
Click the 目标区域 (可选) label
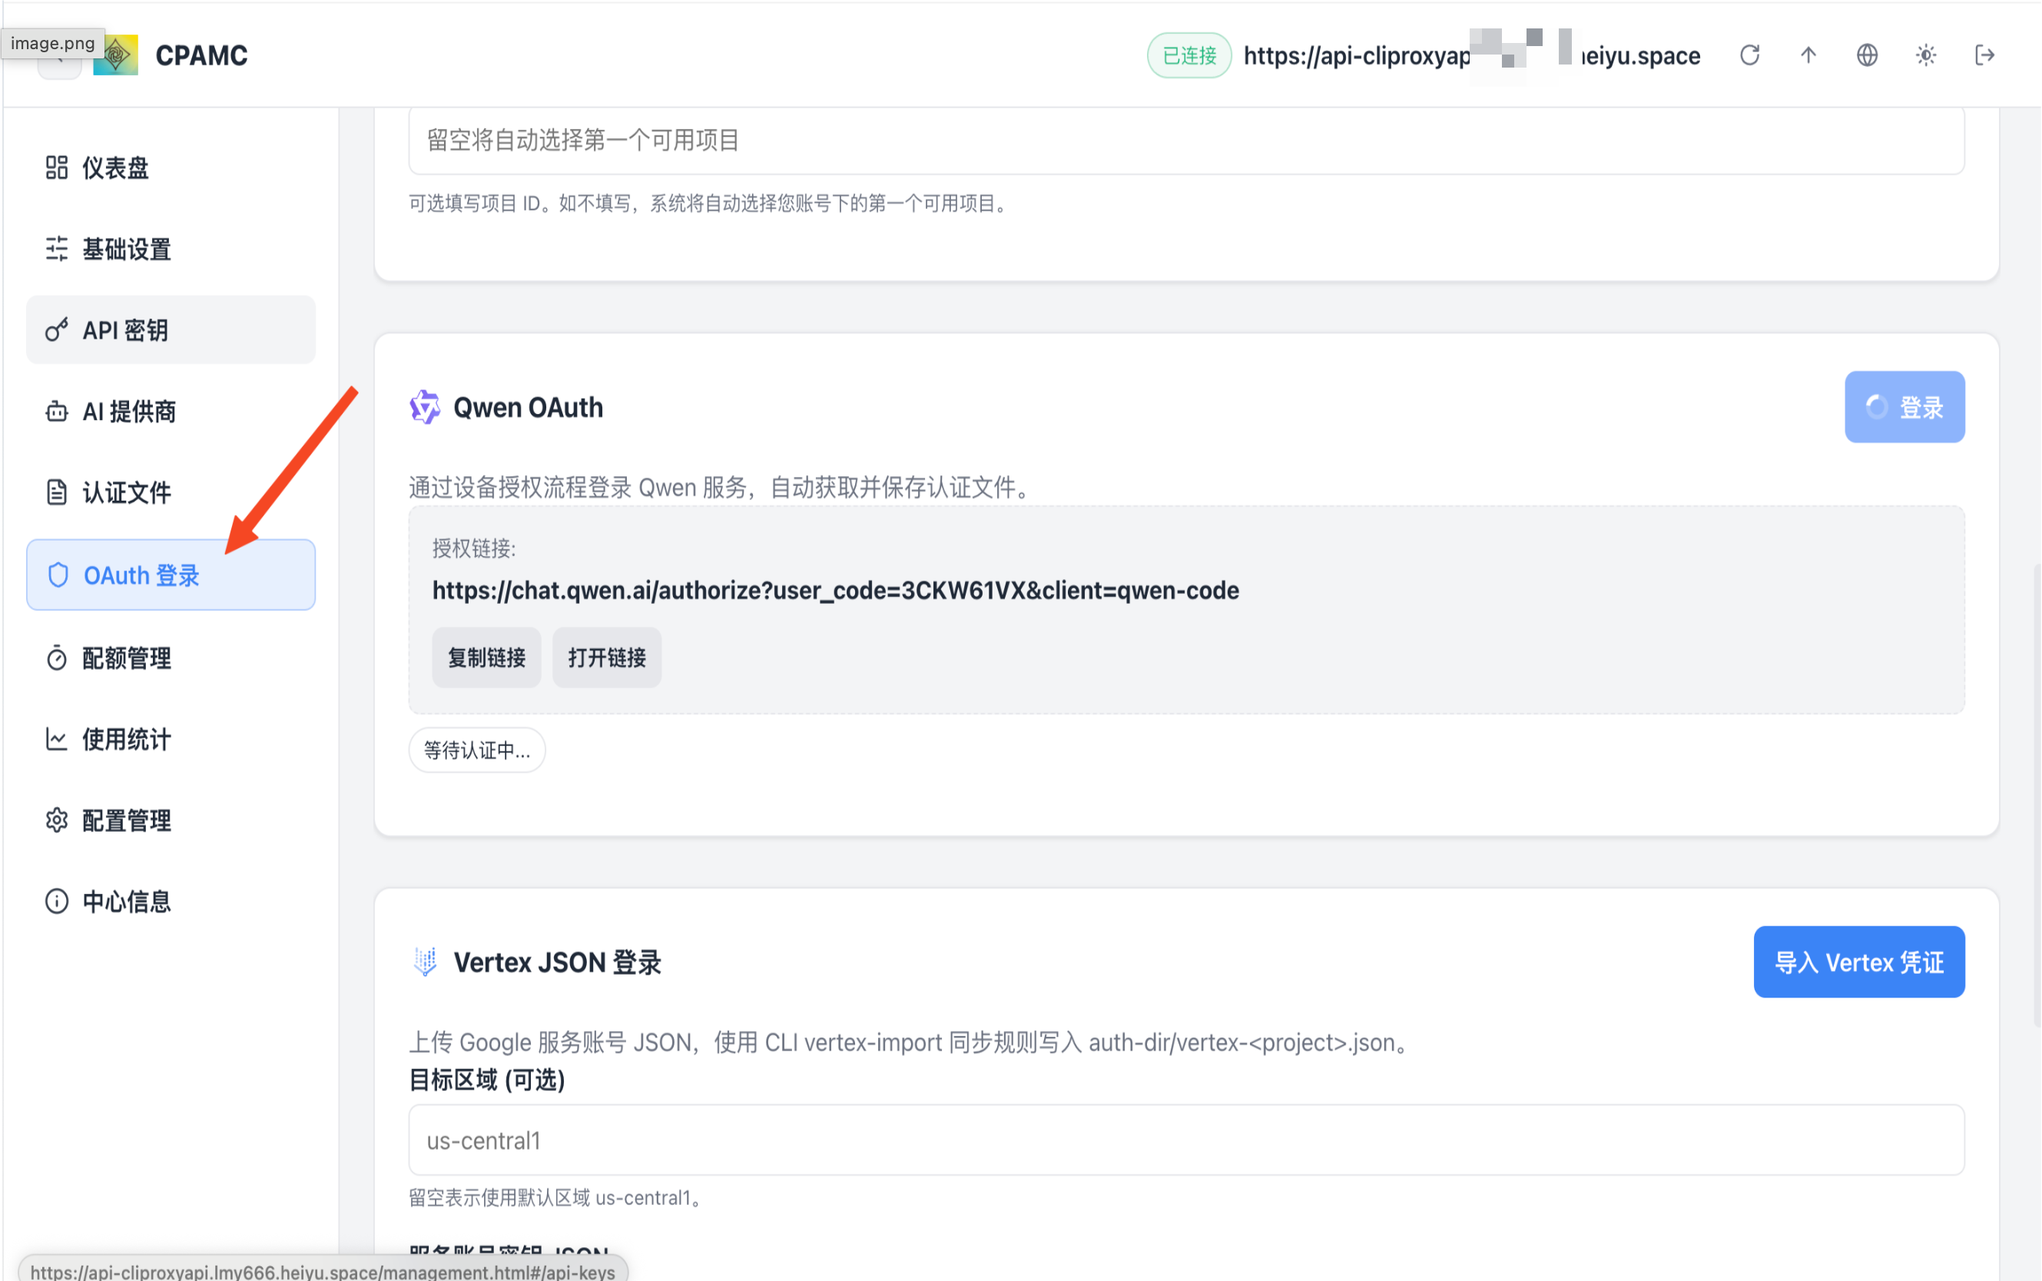(487, 1081)
